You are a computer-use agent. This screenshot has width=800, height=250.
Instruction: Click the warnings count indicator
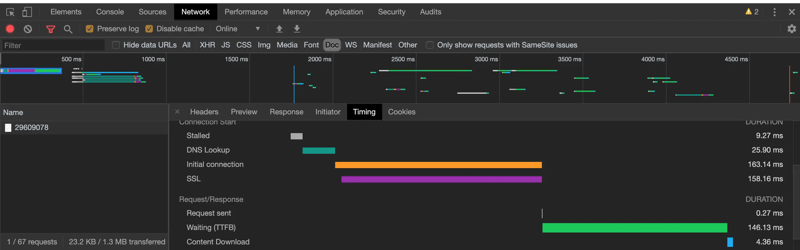[752, 12]
